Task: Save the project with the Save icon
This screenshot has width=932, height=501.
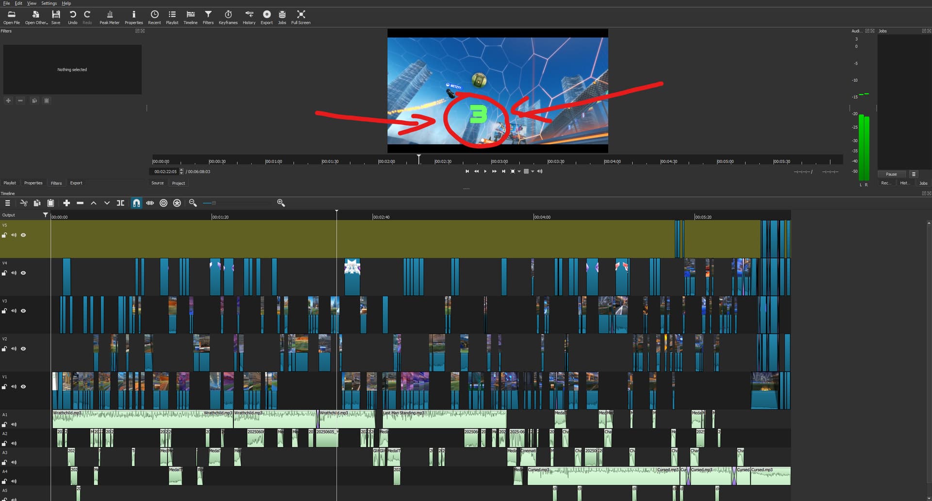Action: [x=56, y=17]
